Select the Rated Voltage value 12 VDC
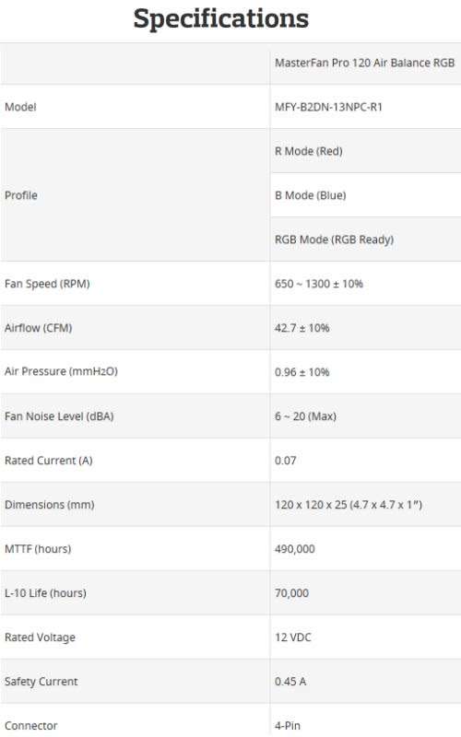The image size is (461, 737). coord(293,638)
